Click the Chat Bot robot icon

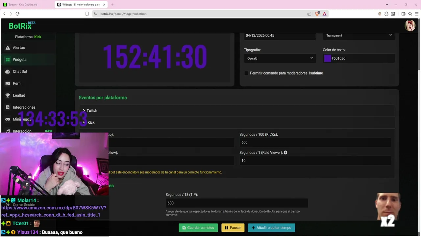coord(8,71)
